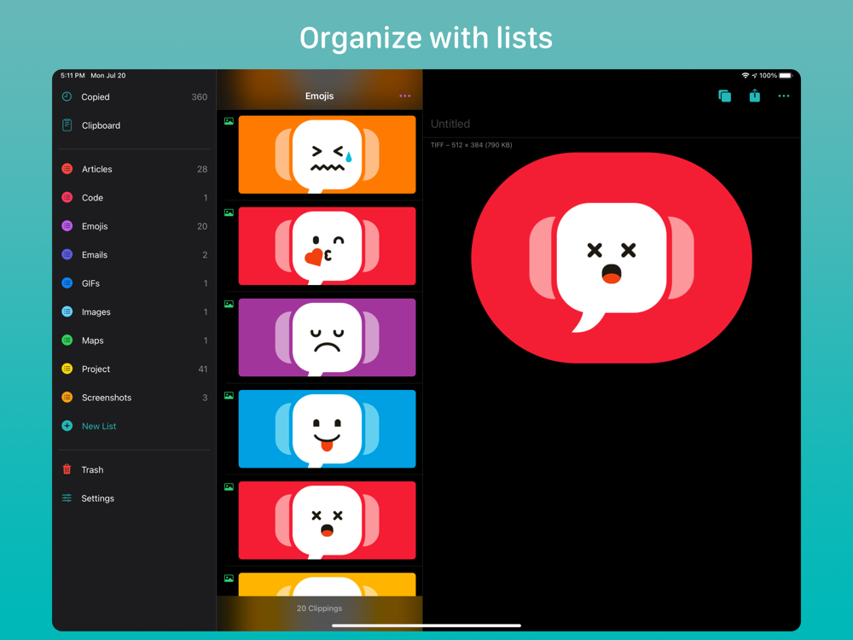Share the clipping via the share icon
This screenshot has width=853, height=640.
pyautogui.click(x=755, y=96)
